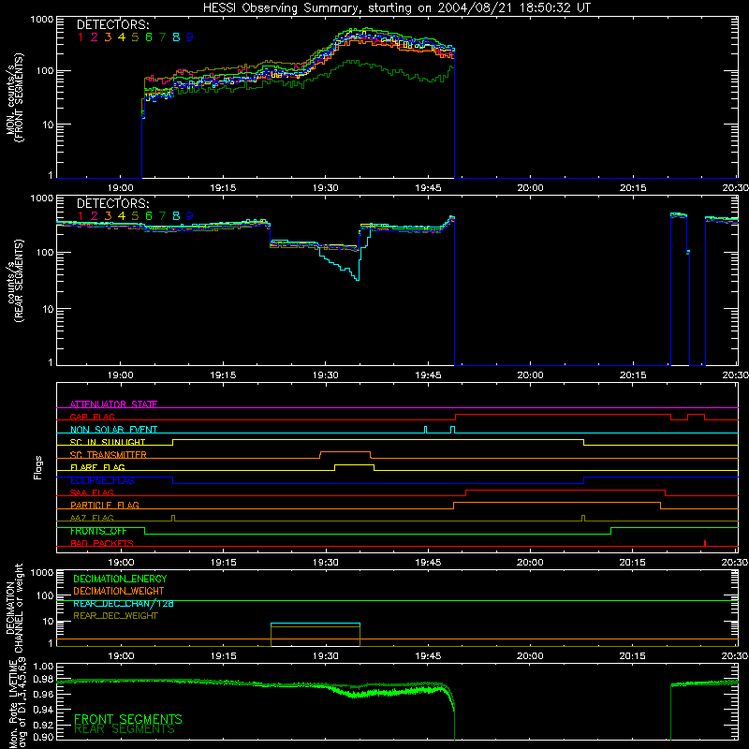749x749 pixels.
Task: Click the raised SAA_FLAG segment around 20:05
Action: tap(565, 490)
